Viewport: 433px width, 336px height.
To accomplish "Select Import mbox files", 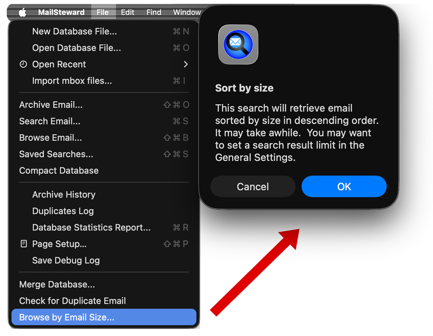I will 73,81.
